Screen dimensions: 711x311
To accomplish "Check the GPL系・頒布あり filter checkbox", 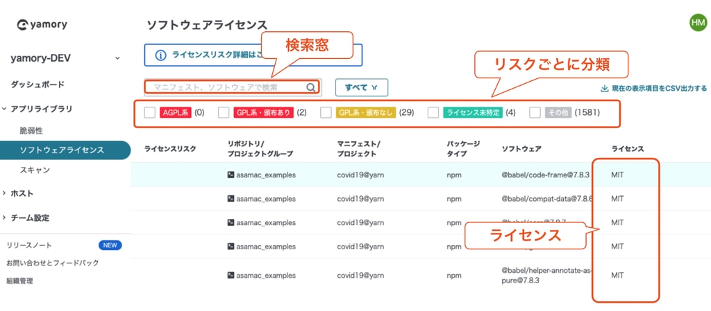I will pos(224,112).
